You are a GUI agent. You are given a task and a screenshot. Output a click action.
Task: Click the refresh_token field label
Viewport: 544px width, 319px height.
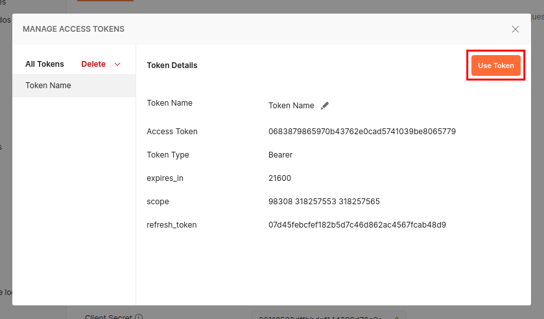coord(171,225)
